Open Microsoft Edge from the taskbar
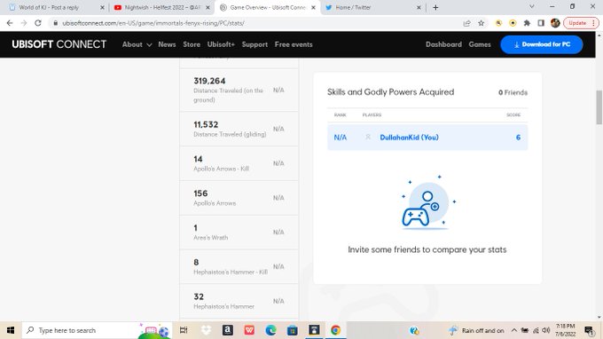Viewport: 603px width, 339px height. pos(270,330)
